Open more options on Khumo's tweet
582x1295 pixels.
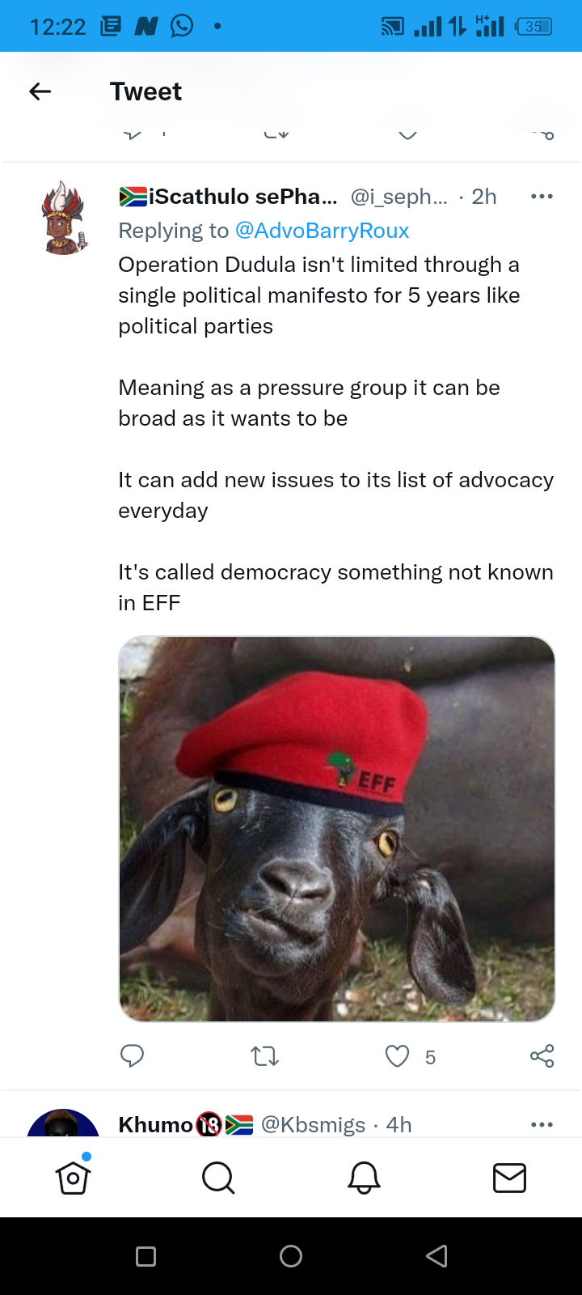click(542, 1124)
